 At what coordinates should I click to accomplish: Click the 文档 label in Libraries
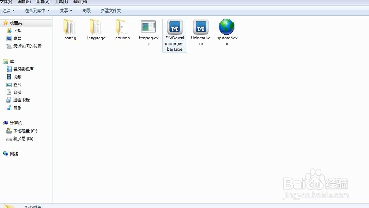pos(17,92)
